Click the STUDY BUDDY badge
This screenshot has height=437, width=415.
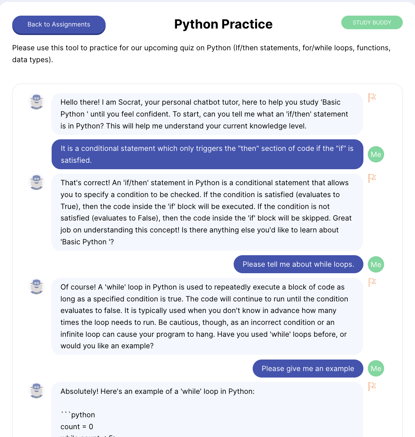372,22
